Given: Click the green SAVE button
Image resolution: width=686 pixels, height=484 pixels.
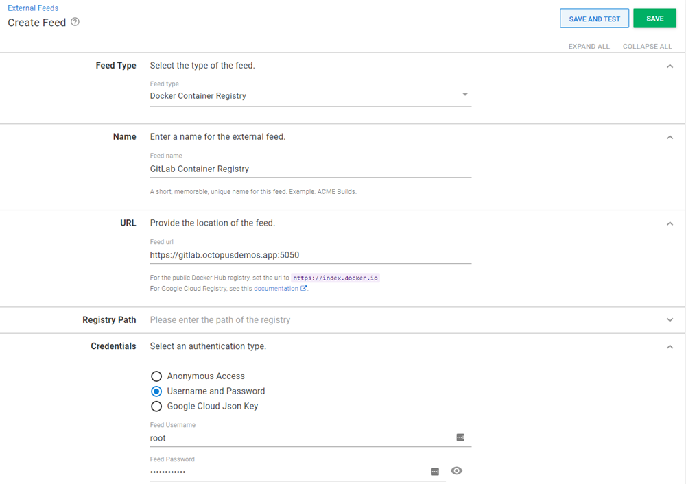Looking at the screenshot, I should pos(654,18).
